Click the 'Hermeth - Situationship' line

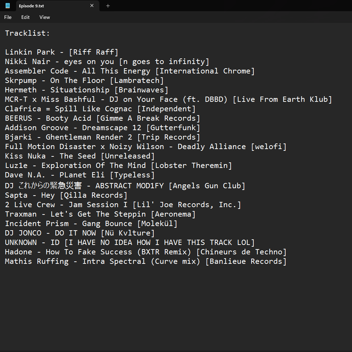coord(86,90)
